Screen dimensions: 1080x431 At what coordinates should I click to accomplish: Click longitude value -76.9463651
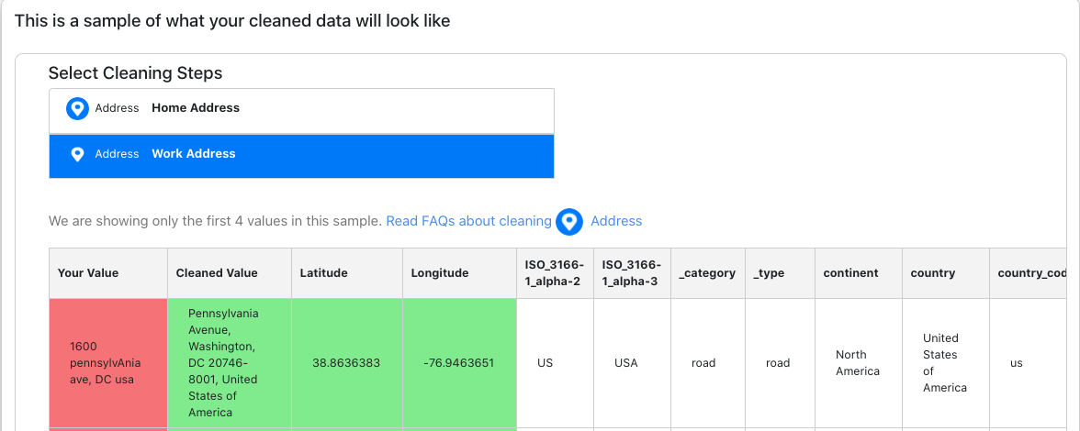click(459, 363)
